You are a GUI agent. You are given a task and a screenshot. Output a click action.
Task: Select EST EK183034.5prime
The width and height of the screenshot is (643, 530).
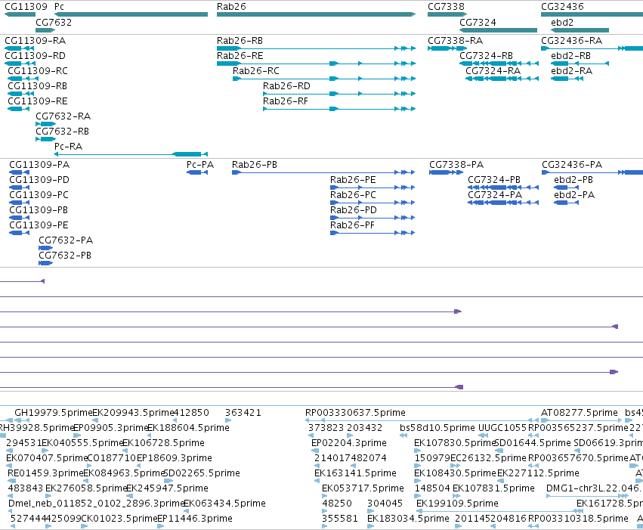point(408,519)
